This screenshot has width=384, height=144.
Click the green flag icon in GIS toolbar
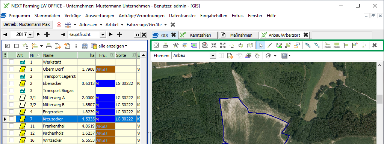click(346, 45)
